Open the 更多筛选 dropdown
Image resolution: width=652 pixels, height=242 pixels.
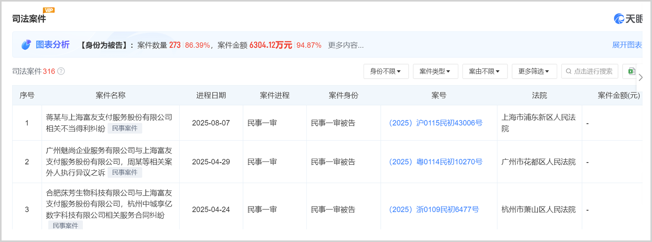534,71
